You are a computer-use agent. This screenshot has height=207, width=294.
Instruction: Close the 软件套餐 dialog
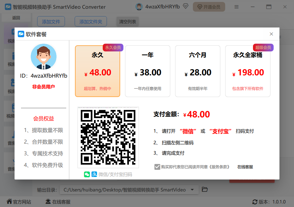[x=271, y=34]
